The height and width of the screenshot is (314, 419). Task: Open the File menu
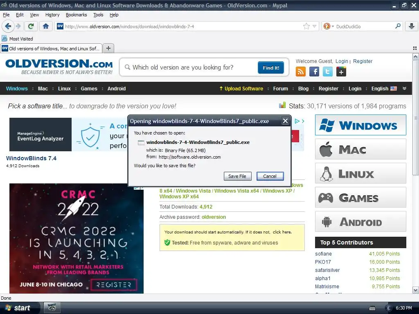click(x=6, y=15)
